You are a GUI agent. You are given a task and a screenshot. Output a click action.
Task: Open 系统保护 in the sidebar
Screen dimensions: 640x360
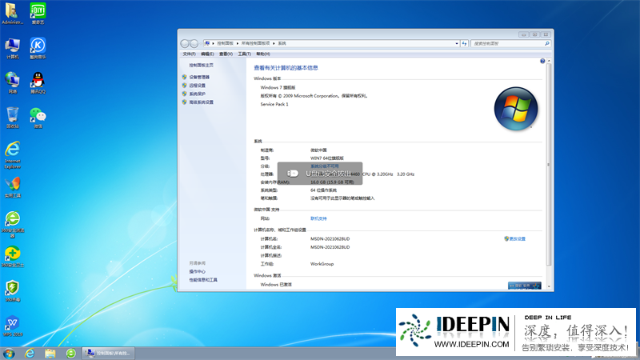(197, 94)
